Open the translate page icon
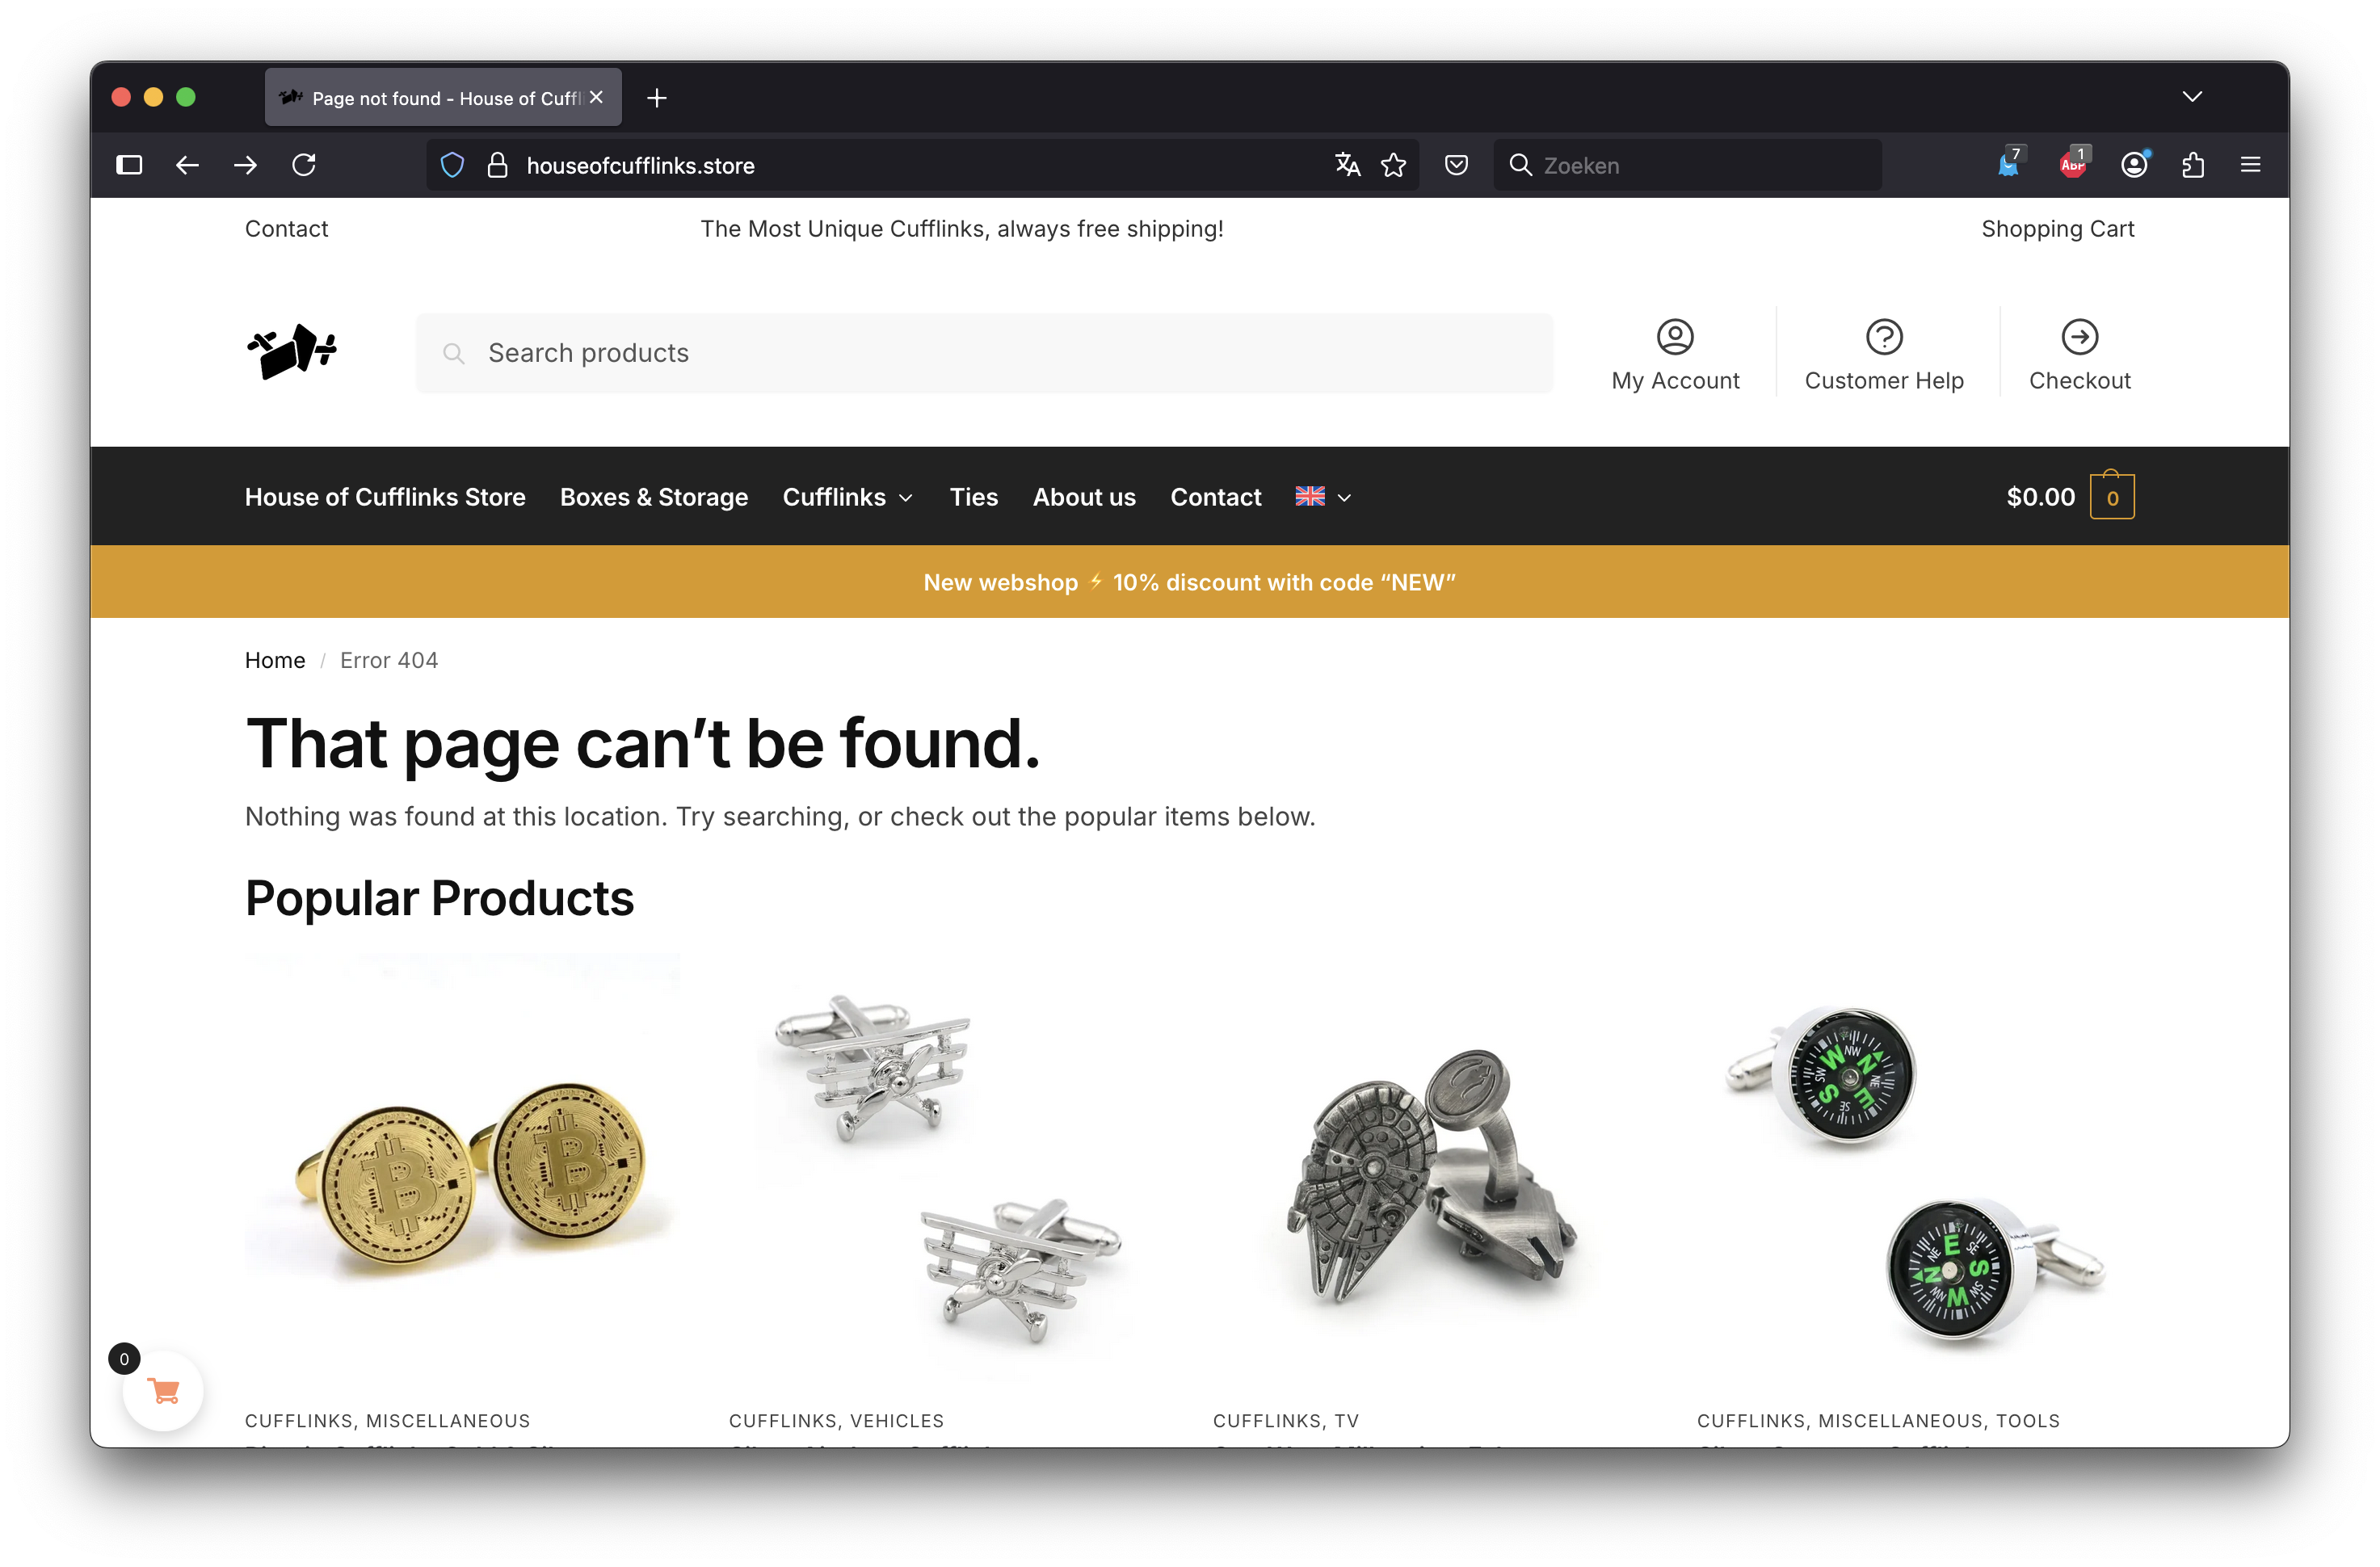This screenshot has height=1567, width=2380. click(1348, 165)
